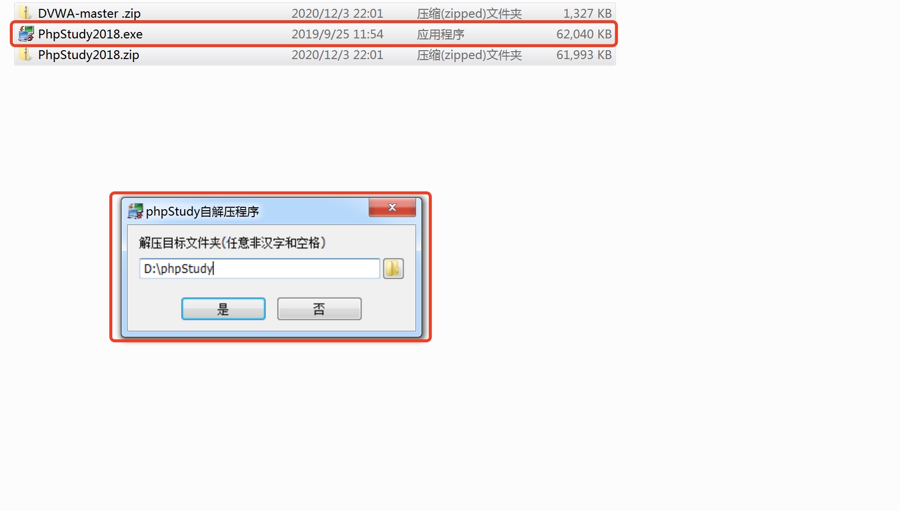Viewport: 900px width, 511px height.
Task: Cancel extraction with the 否 button
Action: point(320,309)
